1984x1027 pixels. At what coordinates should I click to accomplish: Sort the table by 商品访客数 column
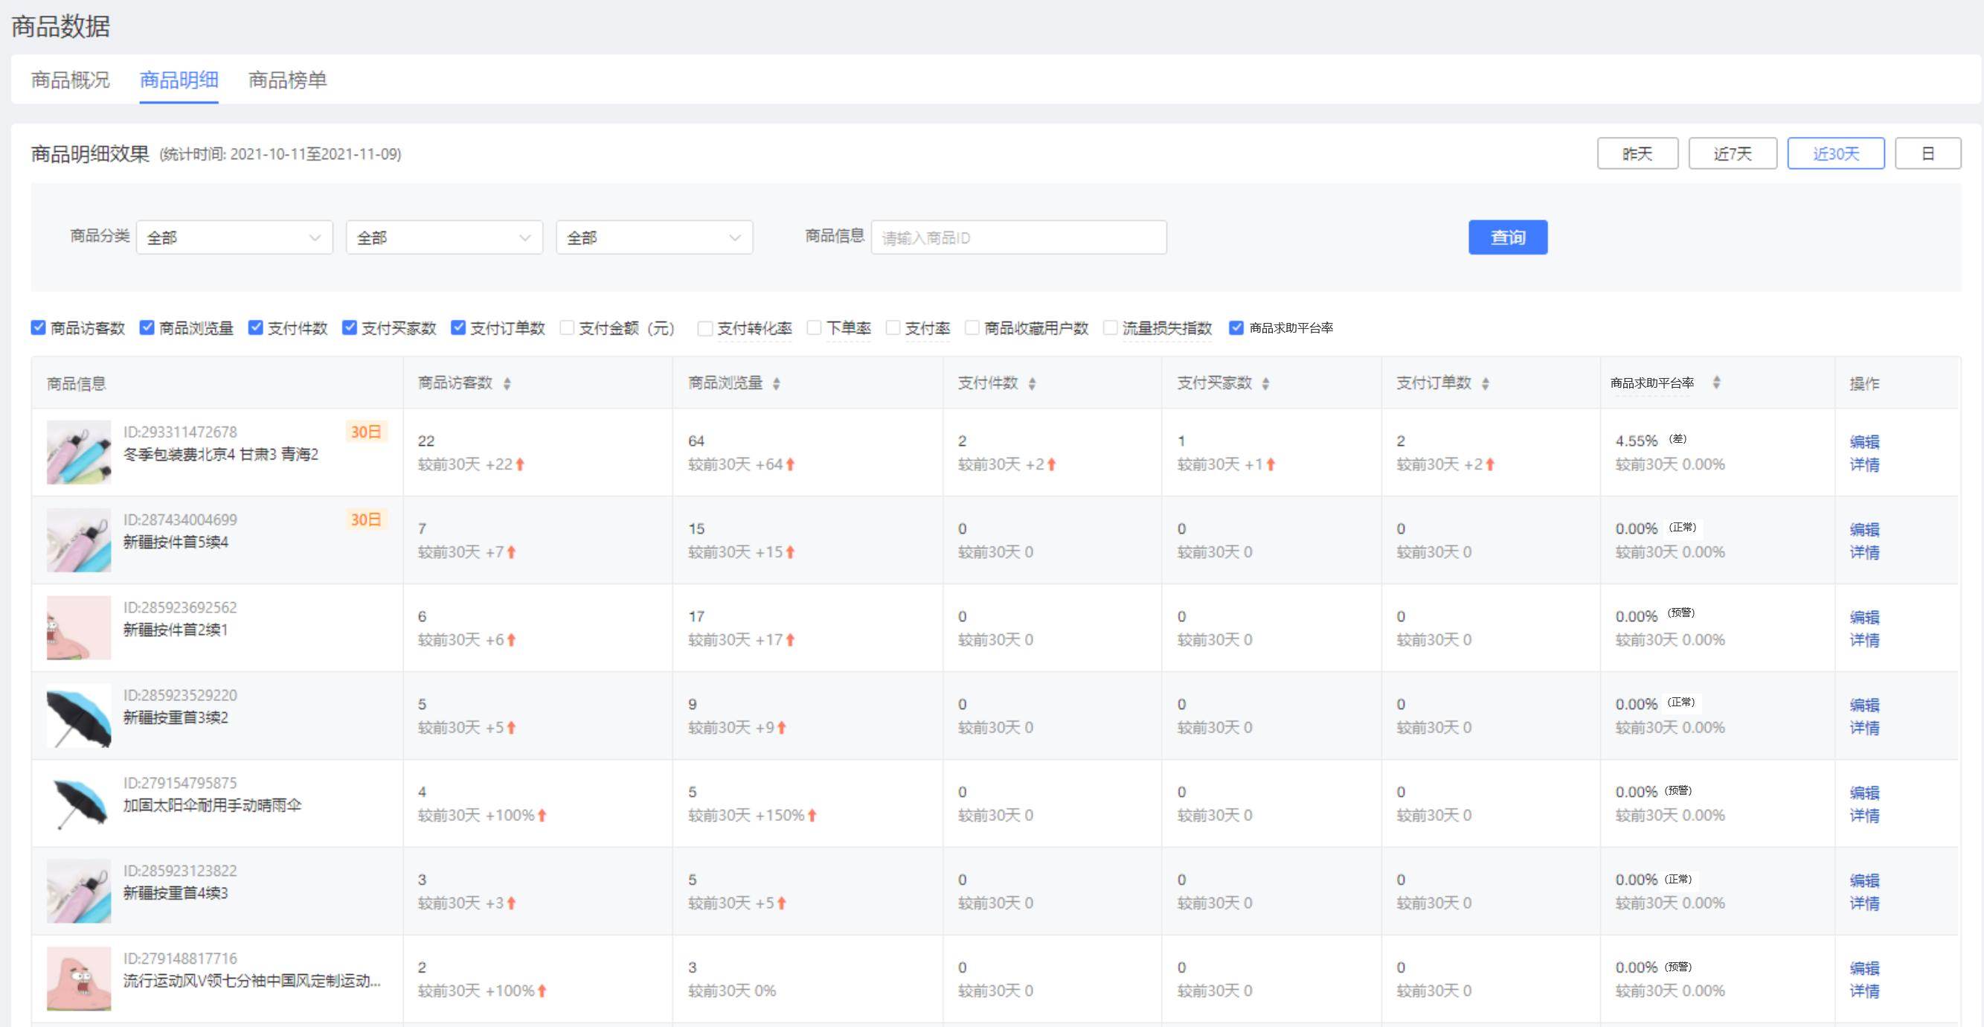[508, 383]
